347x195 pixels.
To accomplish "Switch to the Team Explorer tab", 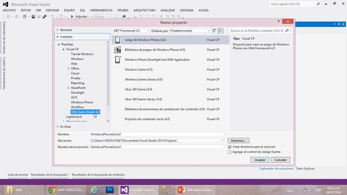I will click(x=305, y=168).
